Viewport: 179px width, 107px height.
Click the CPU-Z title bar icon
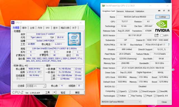tap(13, 22)
